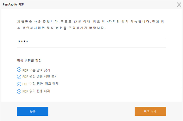The width and height of the screenshot is (183, 121).
Task: Click the password field showing ****
Action: coord(92,43)
